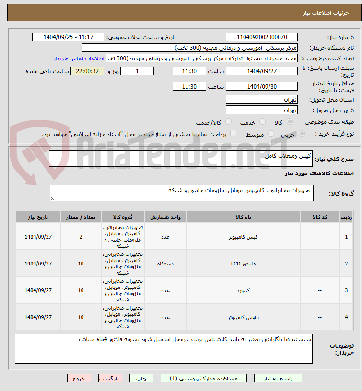Click the remaining time 22:00:32 field

pos(87,71)
